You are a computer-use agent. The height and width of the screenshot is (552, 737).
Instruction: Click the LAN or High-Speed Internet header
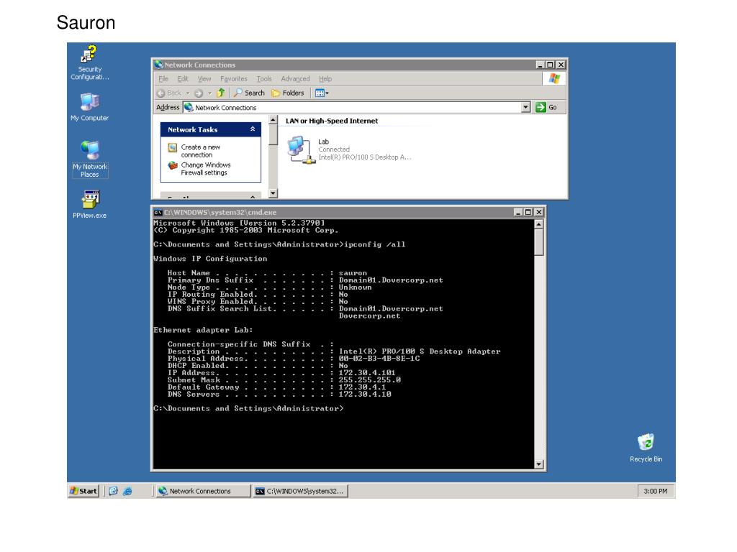pos(332,121)
